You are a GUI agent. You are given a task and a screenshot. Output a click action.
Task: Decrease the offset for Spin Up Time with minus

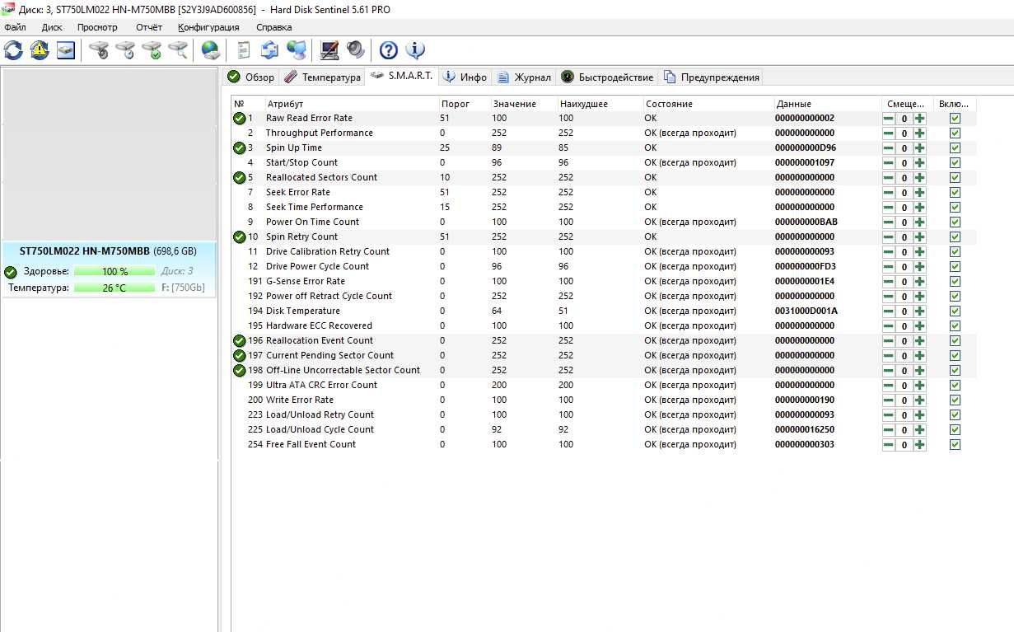pos(889,148)
